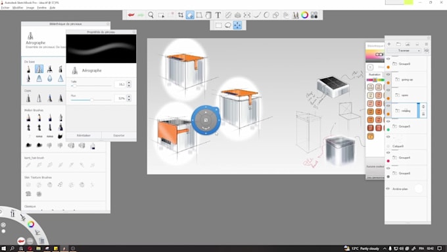Click the red Undo arrow in toolbar
The height and width of the screenshot is (252, 447).
[x=131, y=15]
